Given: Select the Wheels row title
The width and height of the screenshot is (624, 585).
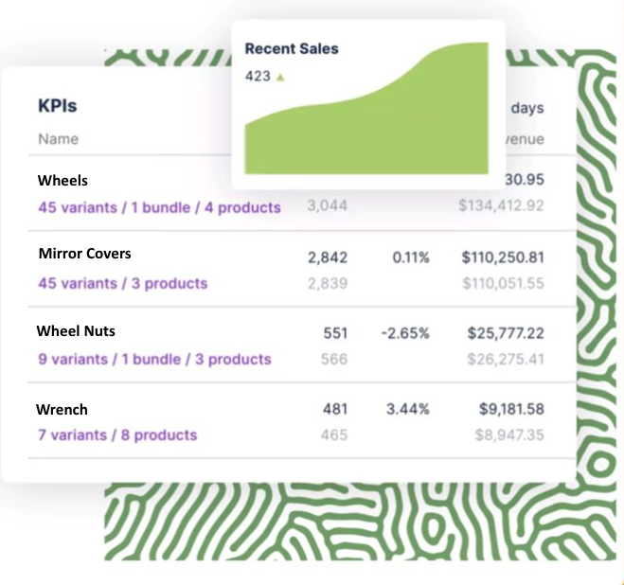Looking at the screenshot, I should pos(62,180).
